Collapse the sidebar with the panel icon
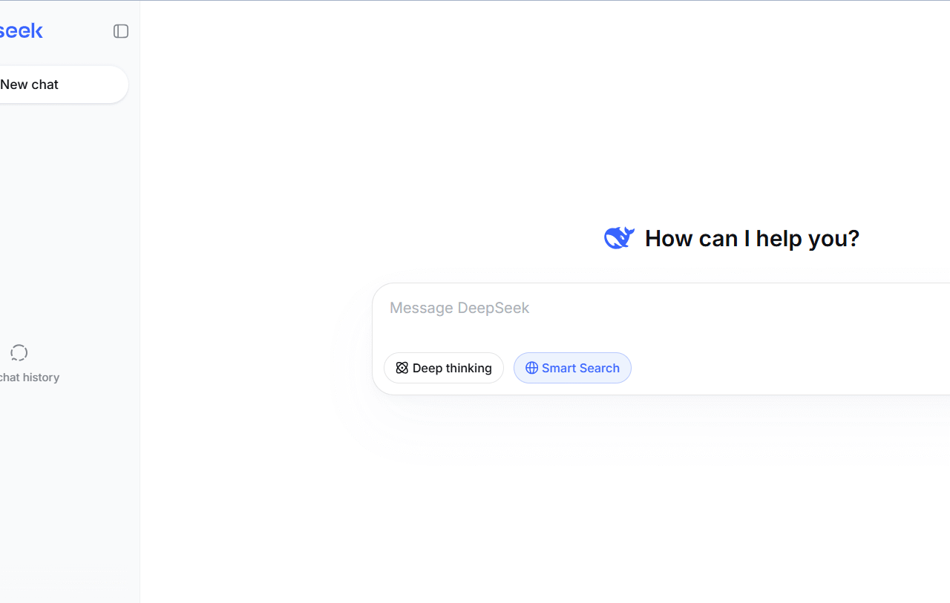 121,31
